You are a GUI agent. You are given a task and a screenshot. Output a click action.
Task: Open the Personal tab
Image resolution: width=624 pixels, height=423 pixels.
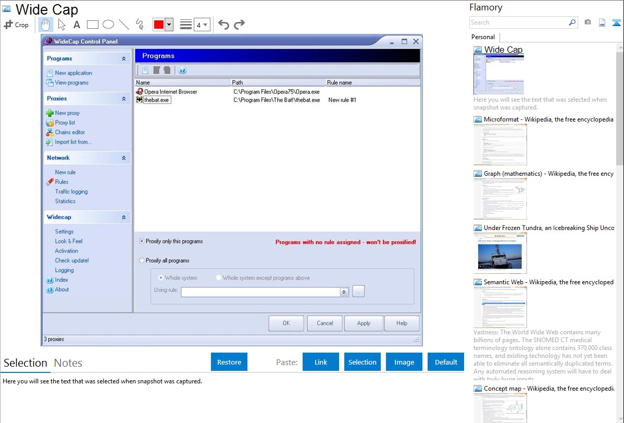(x=483, y=37)
